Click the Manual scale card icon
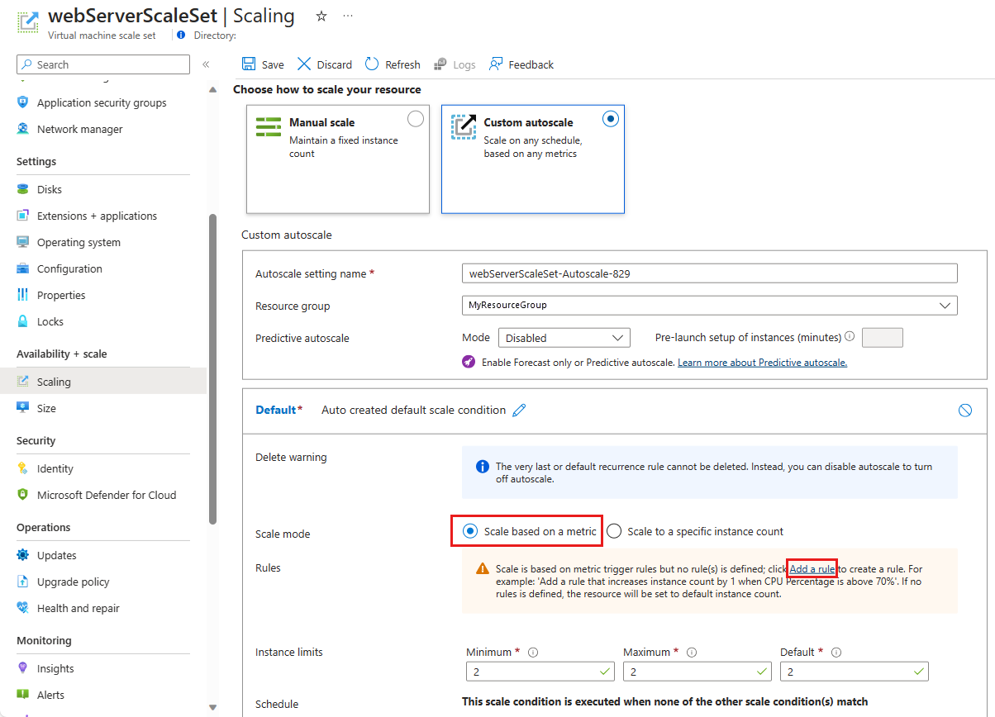This screenshot has height=717, width=995. tap(268, 126)
